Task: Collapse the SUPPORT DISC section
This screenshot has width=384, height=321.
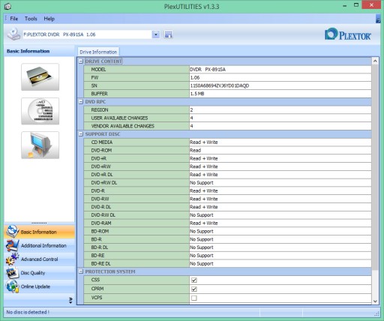Action: (x=81, y=134)
